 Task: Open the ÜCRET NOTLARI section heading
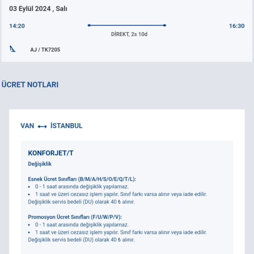(x=30, y=85)
